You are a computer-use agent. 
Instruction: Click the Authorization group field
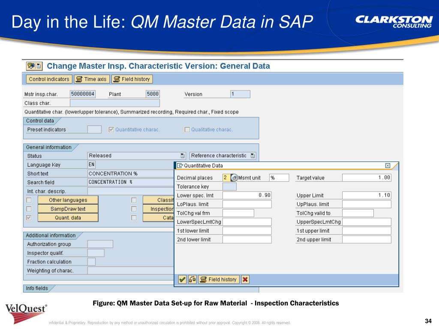[x=100, y=244]
